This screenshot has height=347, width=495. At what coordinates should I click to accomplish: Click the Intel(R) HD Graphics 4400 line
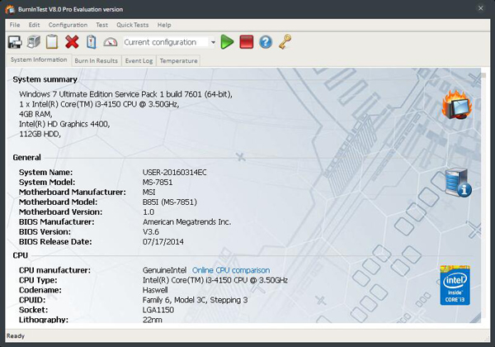(x=64, y=124)
